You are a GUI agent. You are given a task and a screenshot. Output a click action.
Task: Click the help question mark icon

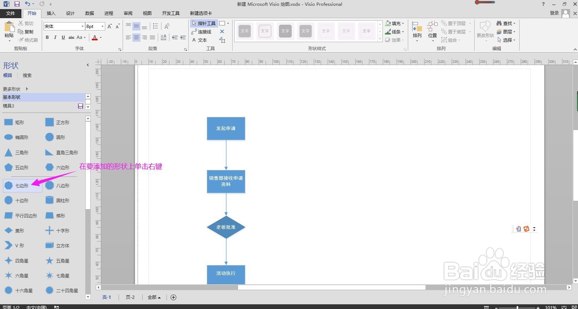tap(543, 4)
